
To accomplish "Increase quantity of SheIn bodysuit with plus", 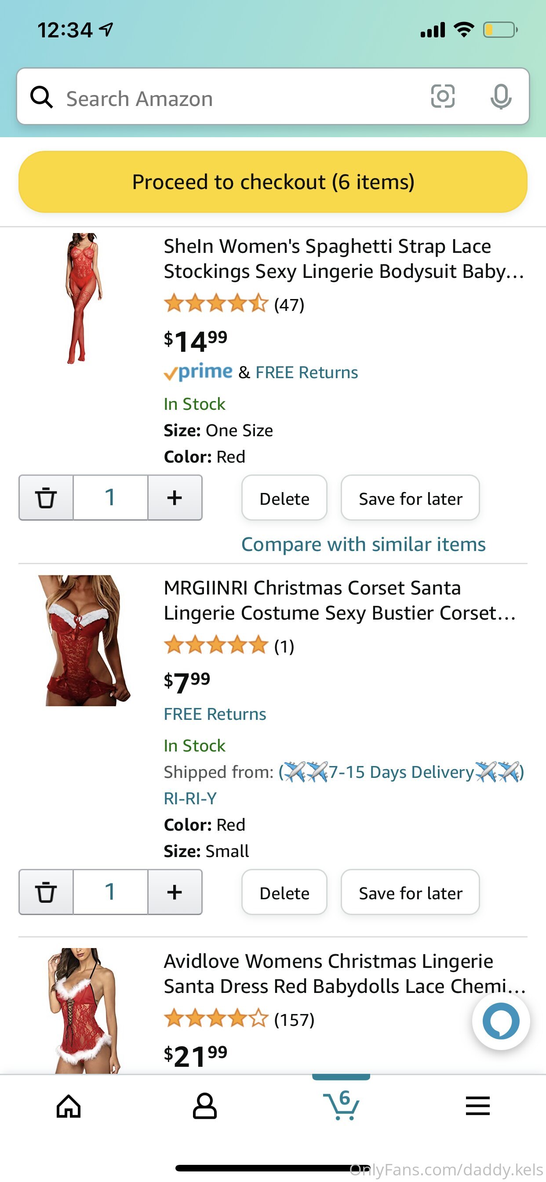I will (x=175, y=498).
